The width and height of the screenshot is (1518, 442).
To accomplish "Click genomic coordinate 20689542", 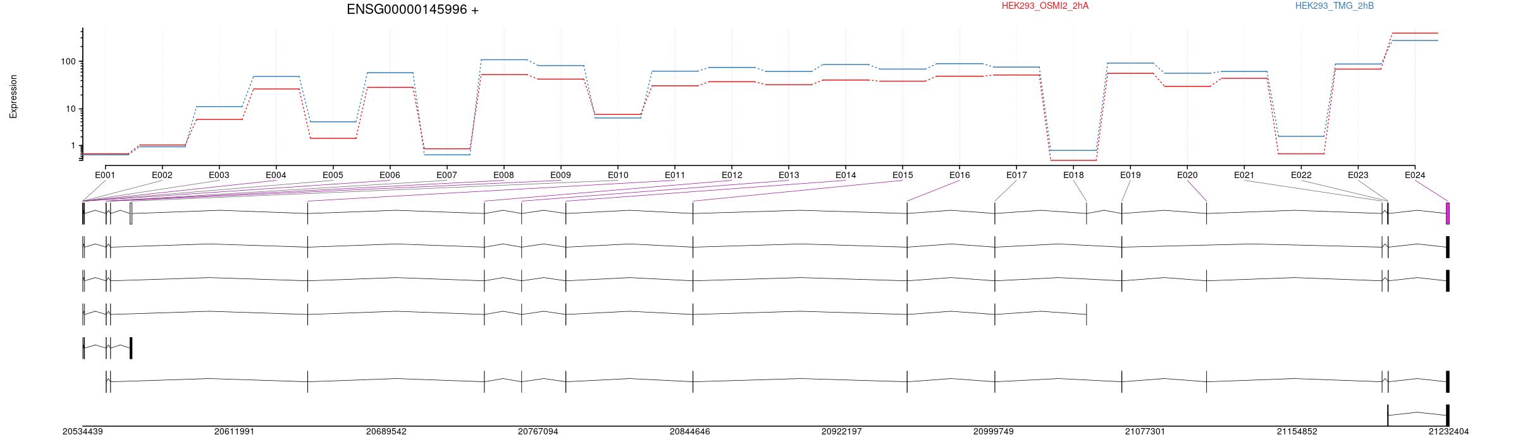I will (x=386, y=432).
